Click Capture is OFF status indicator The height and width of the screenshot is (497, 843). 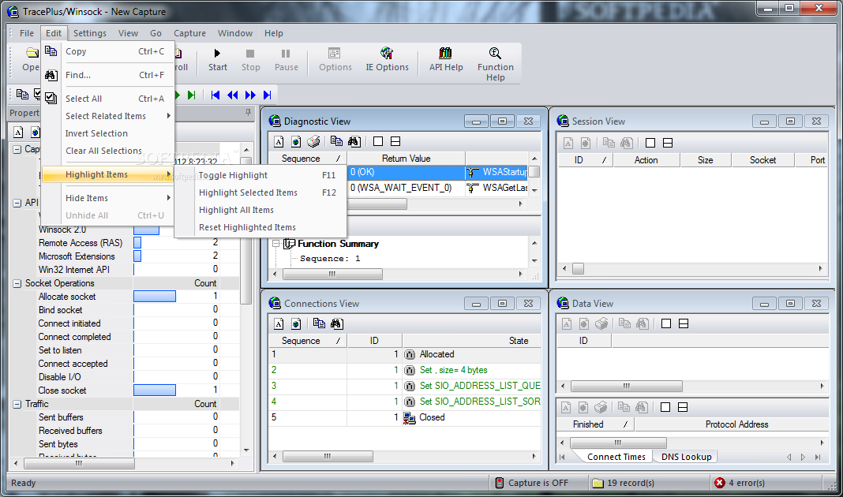pyautogui.click(x=532, y=483)
